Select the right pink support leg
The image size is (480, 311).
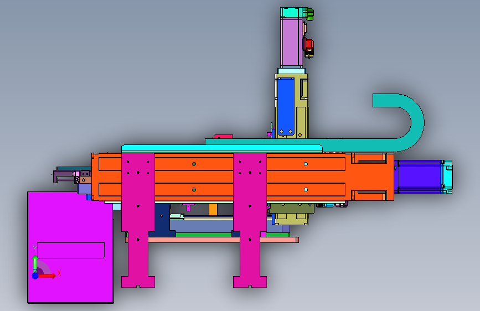[250, 220]
